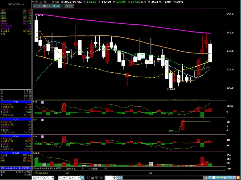The image size is (241, 180).
Task: Click the GO button after the date range
Action: tap(82, 178)
